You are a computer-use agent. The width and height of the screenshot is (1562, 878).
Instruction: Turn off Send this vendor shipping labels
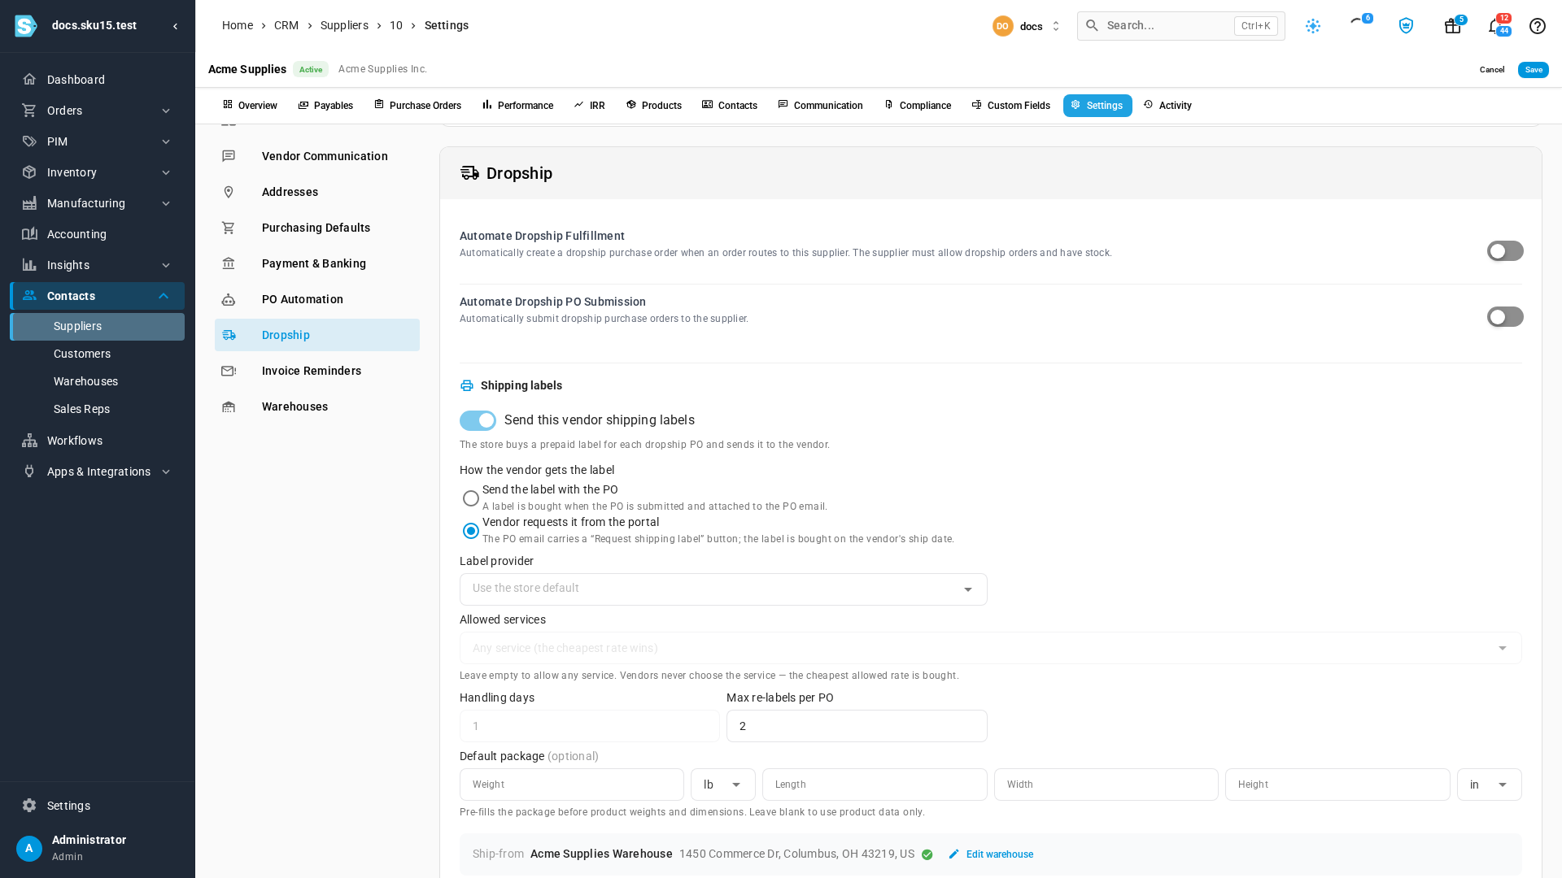pyautogui.click(x=478, y=420)
